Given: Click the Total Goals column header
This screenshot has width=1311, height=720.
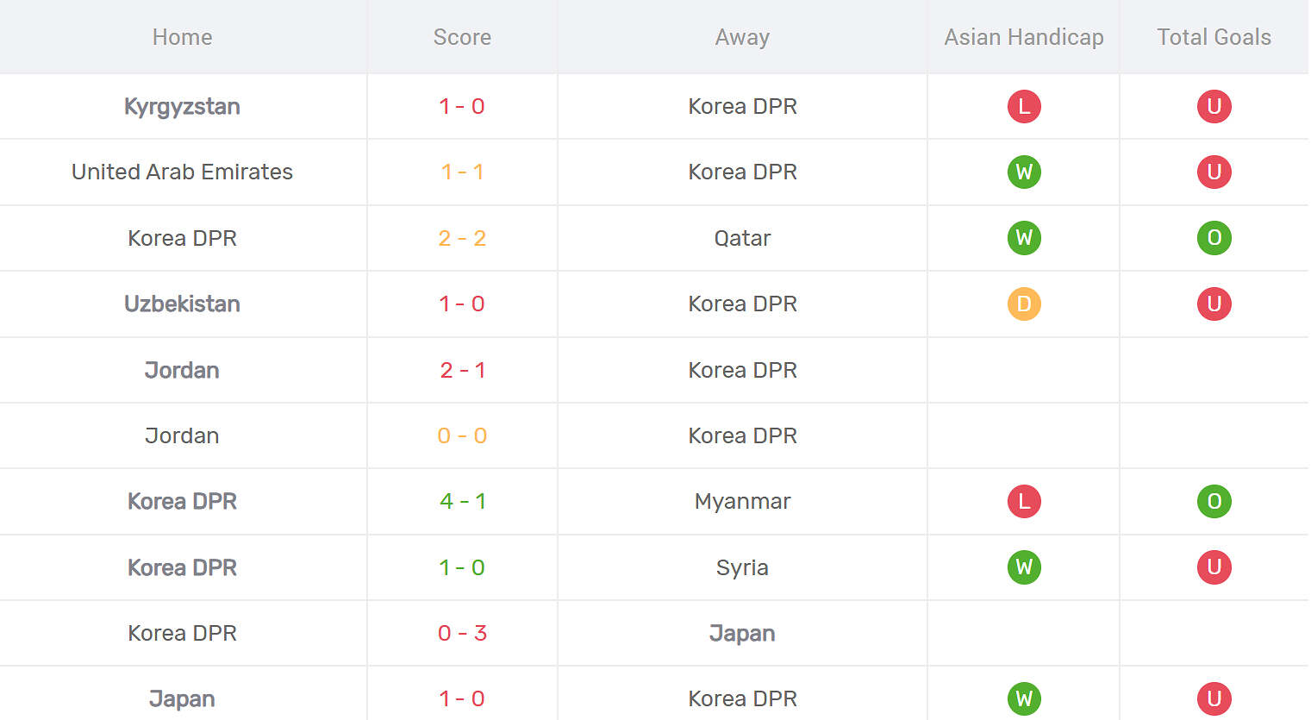Looking at the screenshot, I should point(1214,37).
